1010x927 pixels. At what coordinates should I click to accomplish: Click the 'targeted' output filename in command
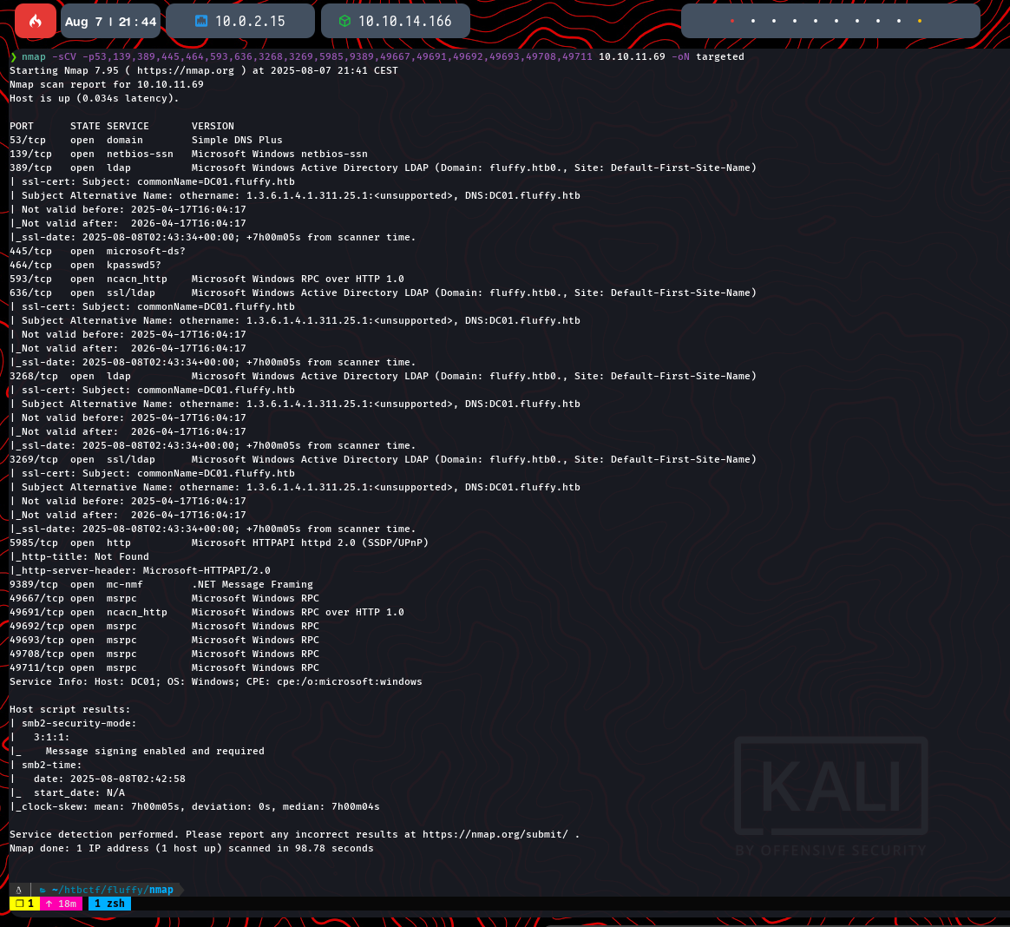click(x=719, y=56)
